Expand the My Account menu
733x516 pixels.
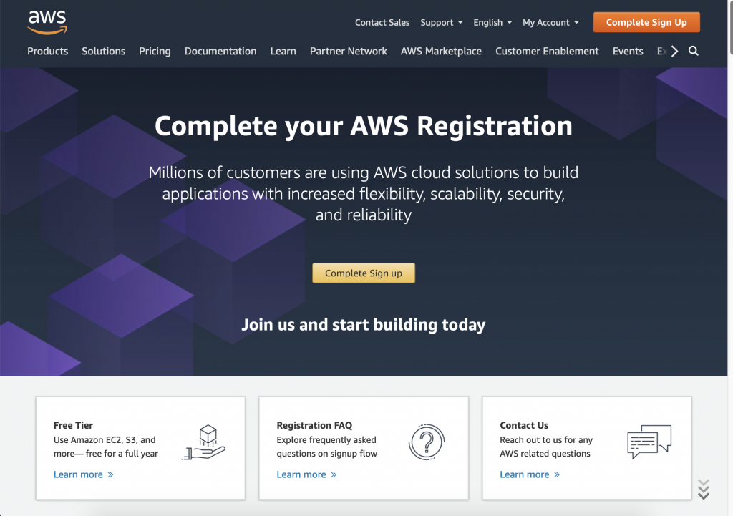tap(550, 22)
